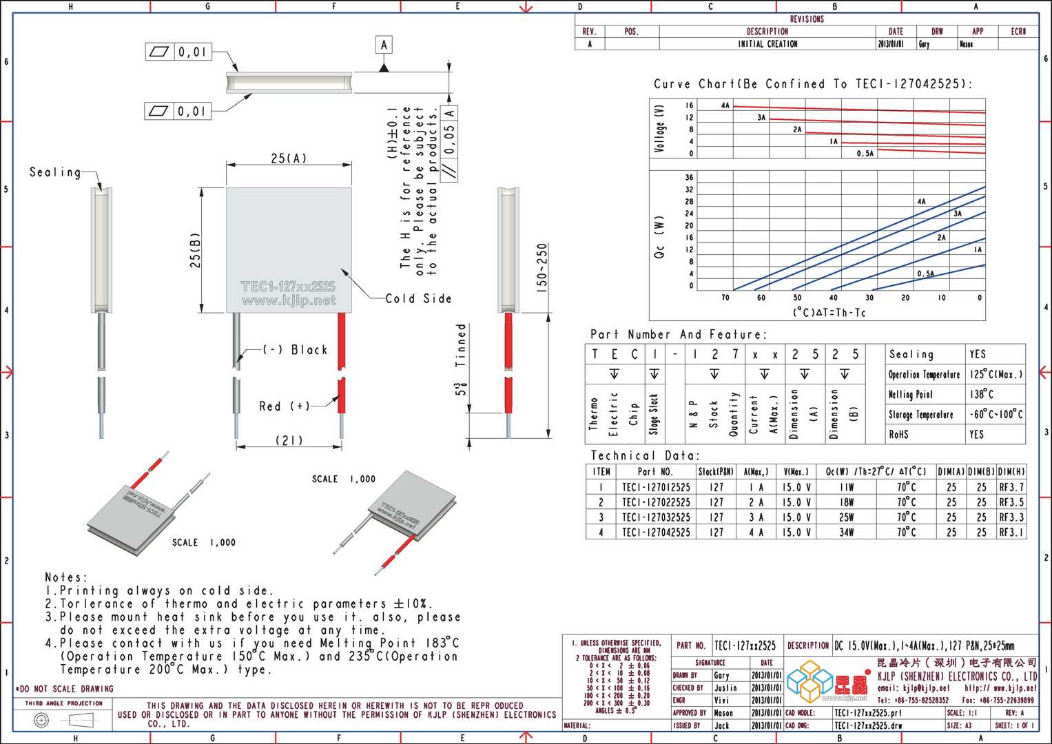This screenshot has width=1052, height=744.
Task: Click the lower flatness 0,01 tolerance frame
Action: point(178,110)
